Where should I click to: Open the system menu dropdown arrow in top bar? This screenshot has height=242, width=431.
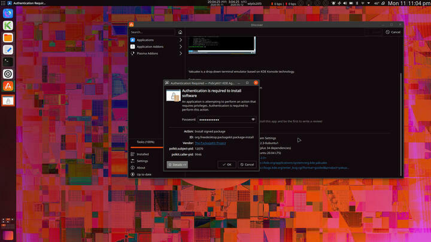coord(369,4)
